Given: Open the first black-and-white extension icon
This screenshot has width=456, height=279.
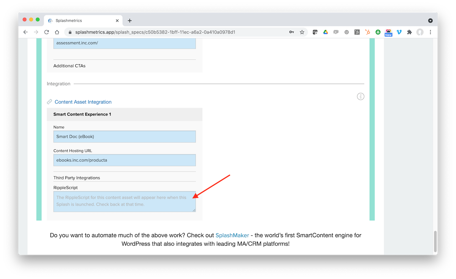Looking at the screenshot, I should coord(315,32).
